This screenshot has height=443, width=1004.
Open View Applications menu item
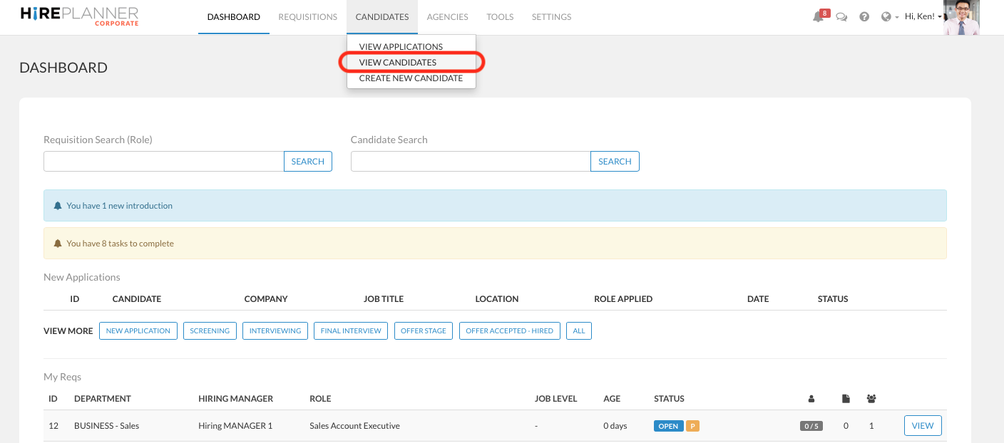(x=401, y=47)
